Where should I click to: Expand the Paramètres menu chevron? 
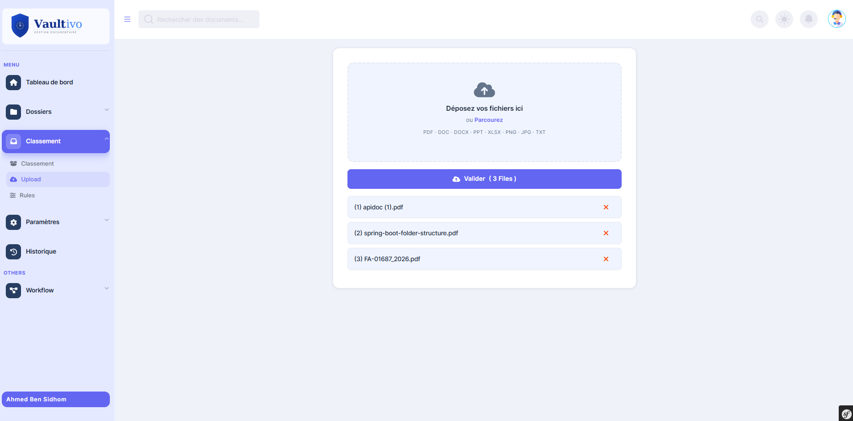point(107,220)
